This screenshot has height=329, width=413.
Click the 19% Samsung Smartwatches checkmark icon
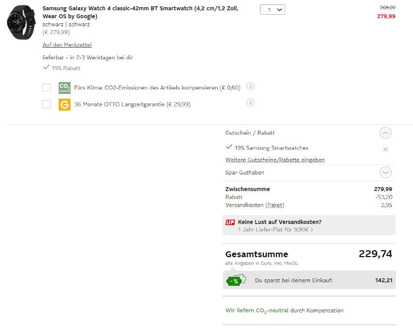(x=229, y=147)
